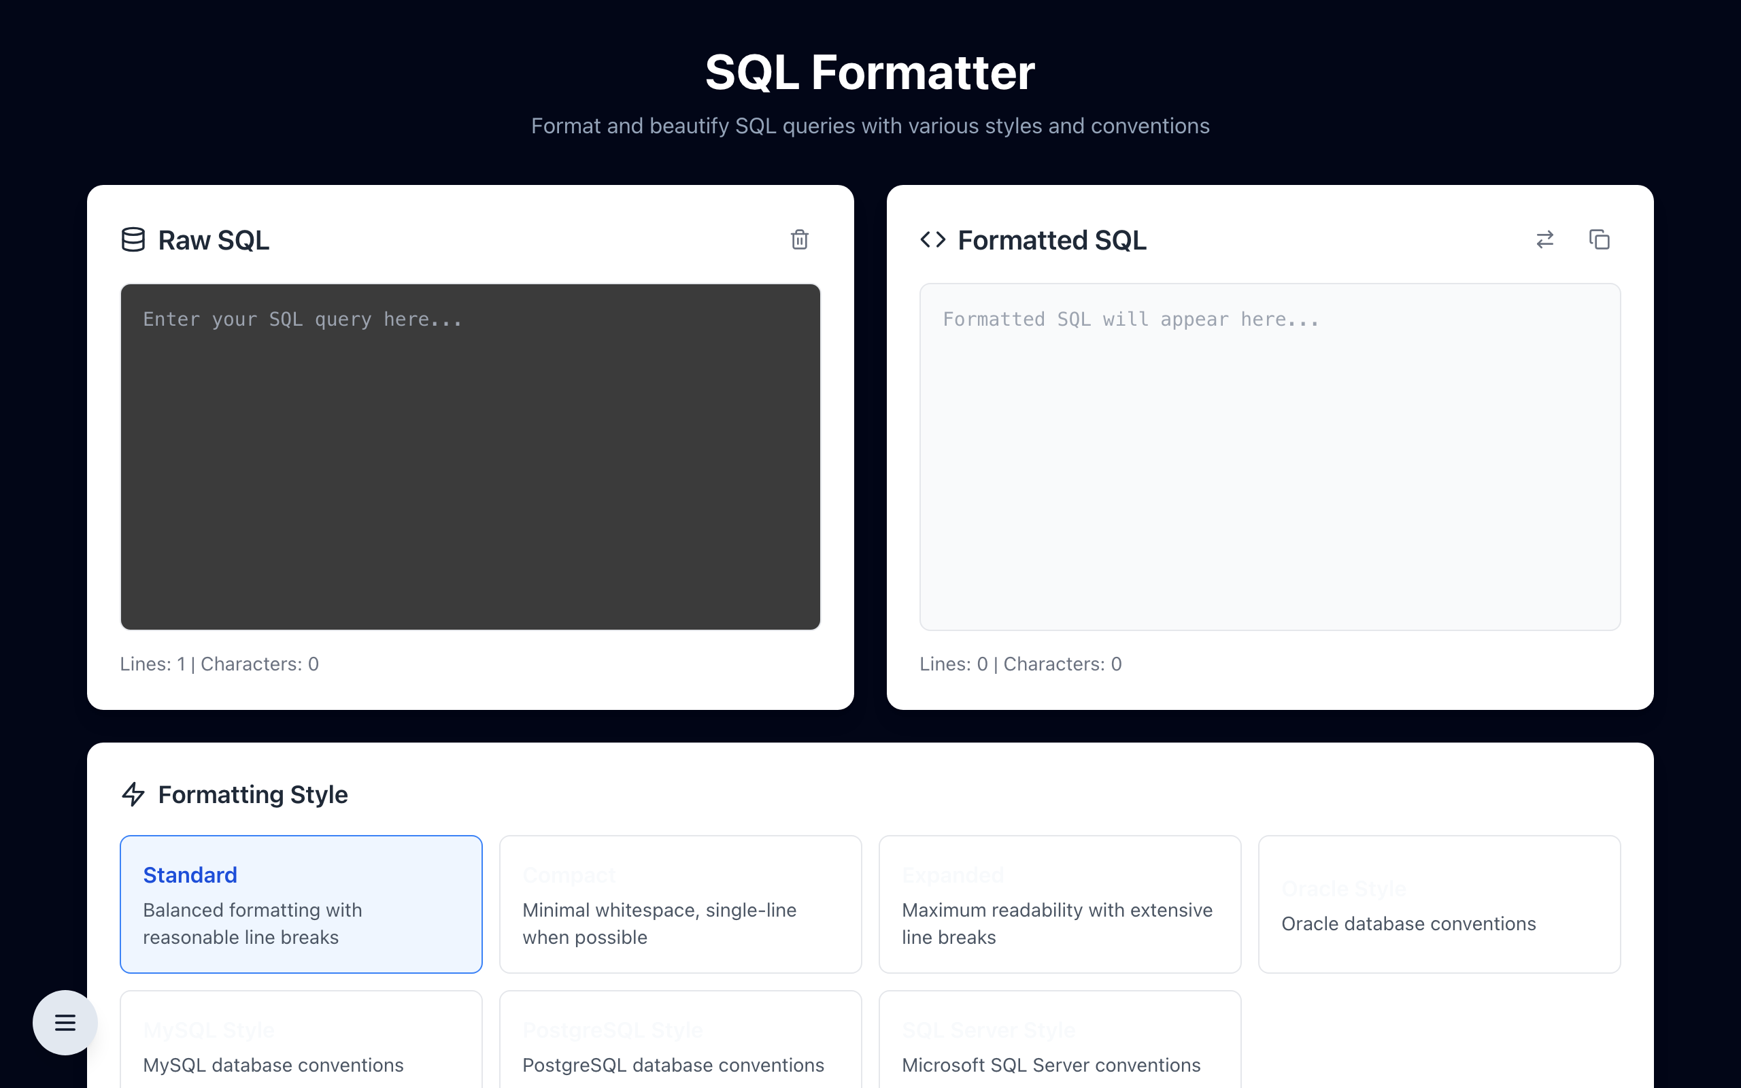1741x1088 pixels.
Task: Select the Standard formatting style card
Action: point(301,904)
